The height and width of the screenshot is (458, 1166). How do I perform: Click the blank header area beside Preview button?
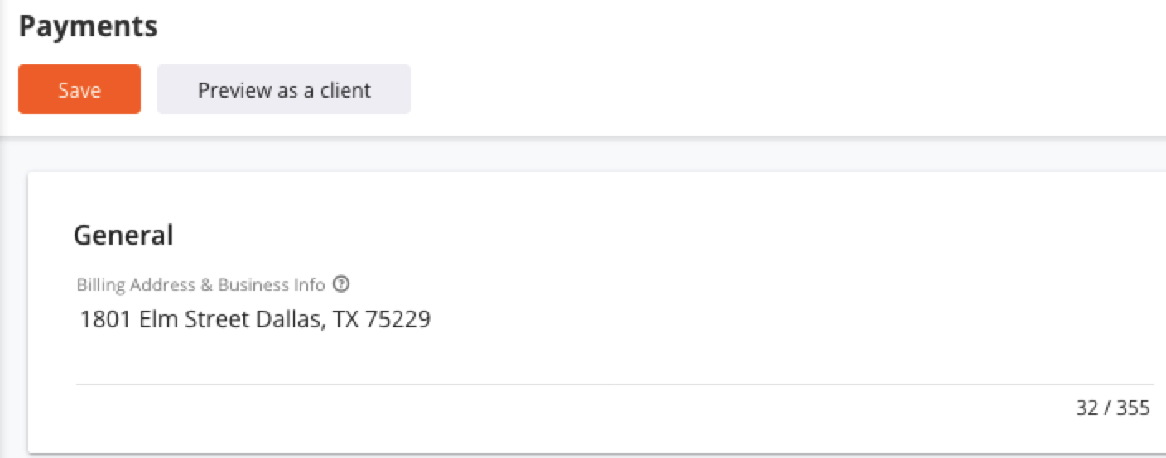point(787,89)
